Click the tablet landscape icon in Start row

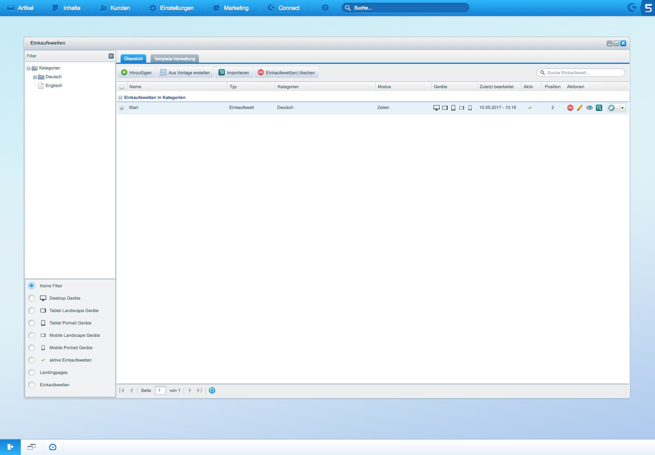[x=445, y=108]
